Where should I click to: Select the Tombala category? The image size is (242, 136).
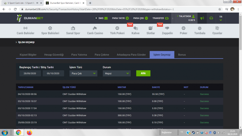(x=200, y=31)
